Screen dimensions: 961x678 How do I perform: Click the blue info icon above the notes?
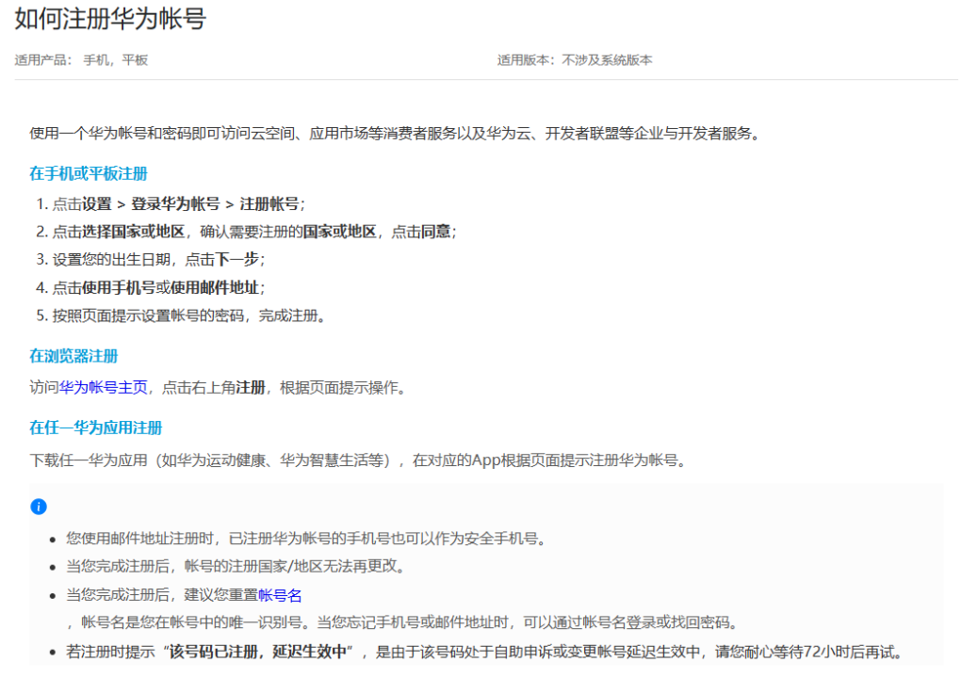tap(39, 507)
